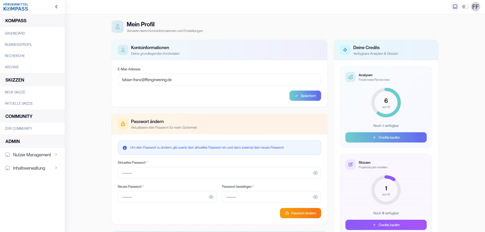
Task: Go to Recherche in the sidebar
Action: coord(15,56)
